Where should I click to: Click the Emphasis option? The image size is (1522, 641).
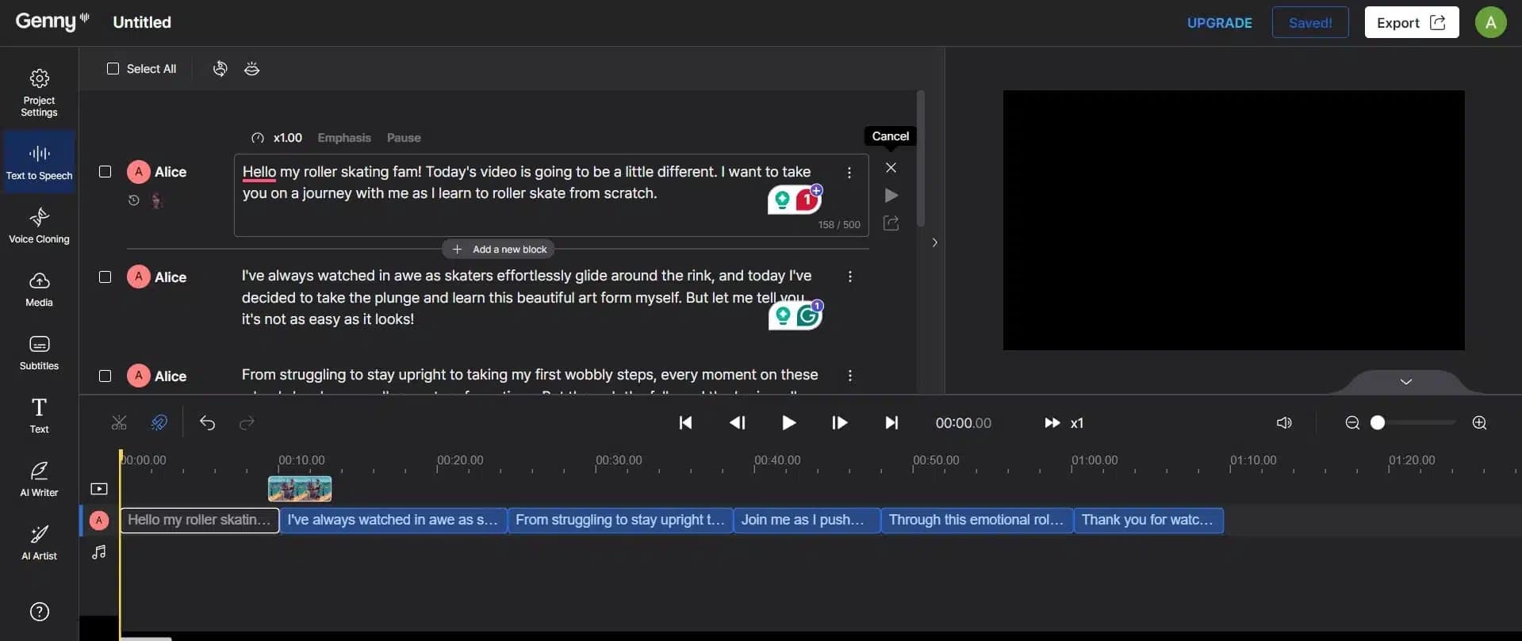pyautogui.click(x=344, y=138)
